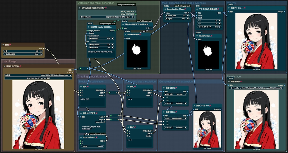Collapse the SEGM Detector (SEGS) node dot
288x153 pixels.
(89, 27)
